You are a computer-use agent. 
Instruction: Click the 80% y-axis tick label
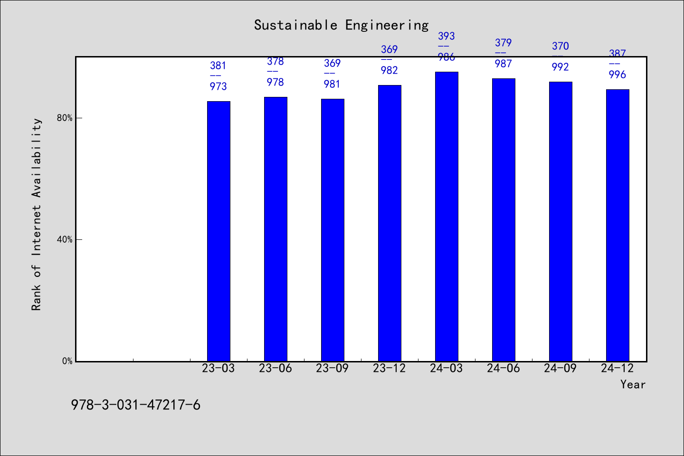point(65,118)
